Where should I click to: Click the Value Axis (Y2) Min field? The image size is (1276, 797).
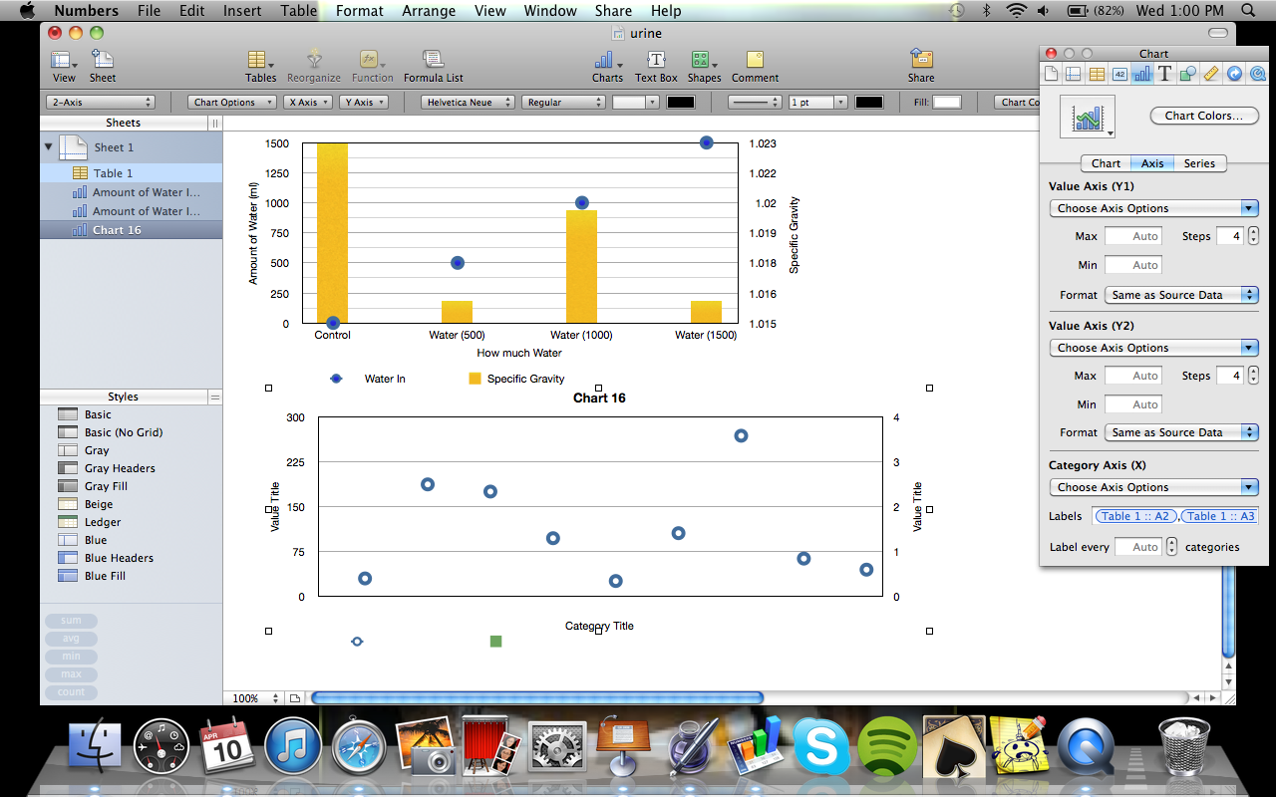point(1133,404)
